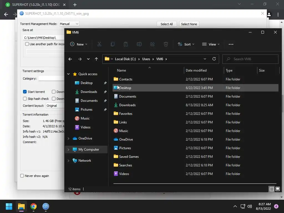Open the Windows Start menu
The height and width of the screenshot is (213, 284).
pos(9,206)
